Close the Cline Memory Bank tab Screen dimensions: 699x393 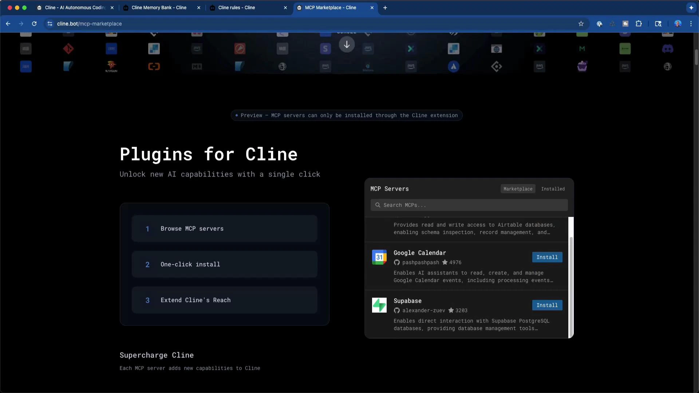pos(198,7)
